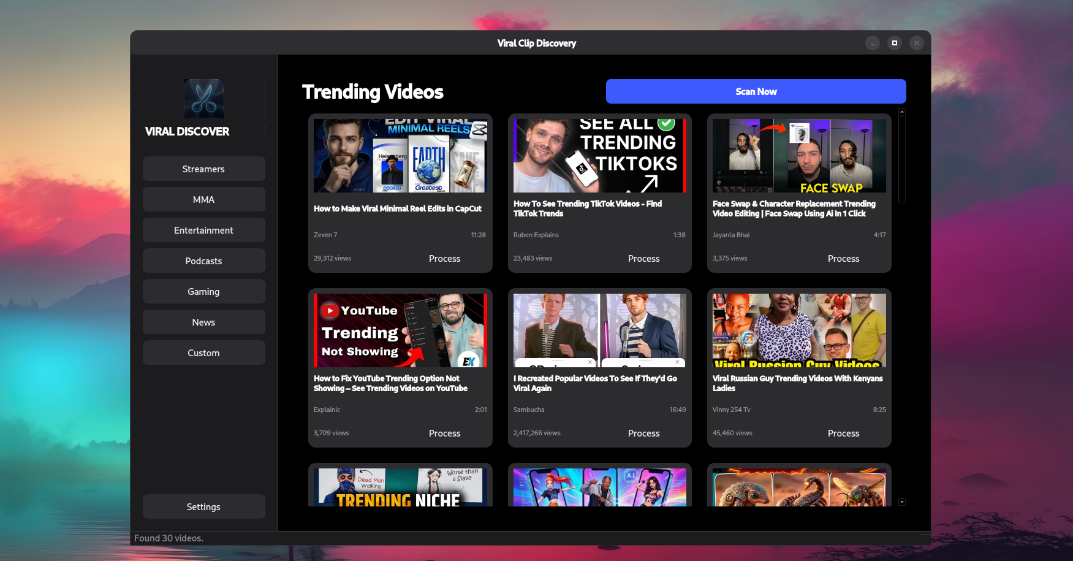
Task: Maximize the Viral Clip Discovery window
Action: tap(895, 43)
